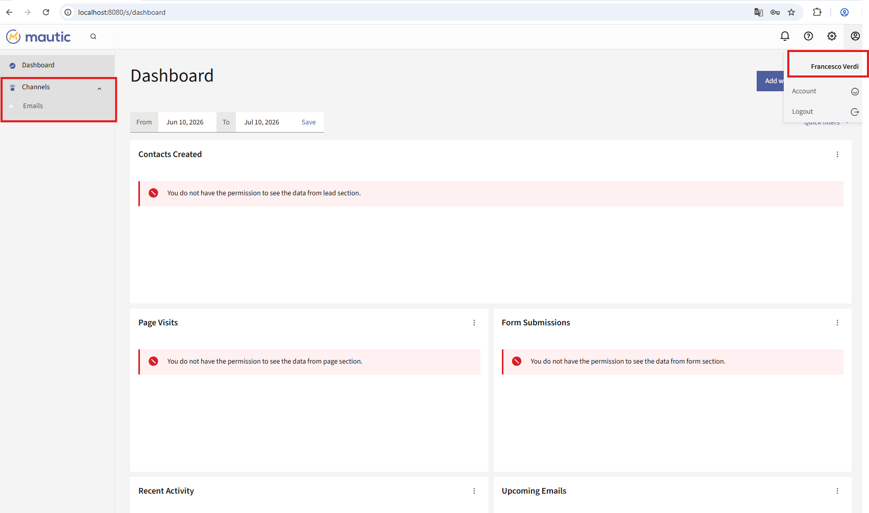Click the form section permission message
Viewport: 869px width, 513px height.
(628, 362)
